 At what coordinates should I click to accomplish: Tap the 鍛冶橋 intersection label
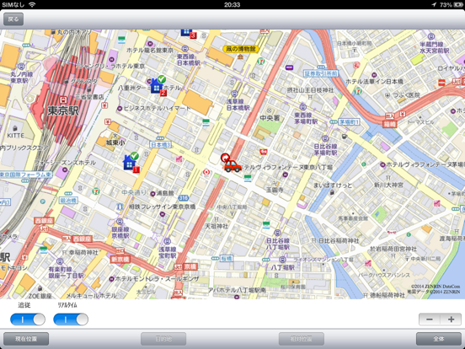click(68, 201)
